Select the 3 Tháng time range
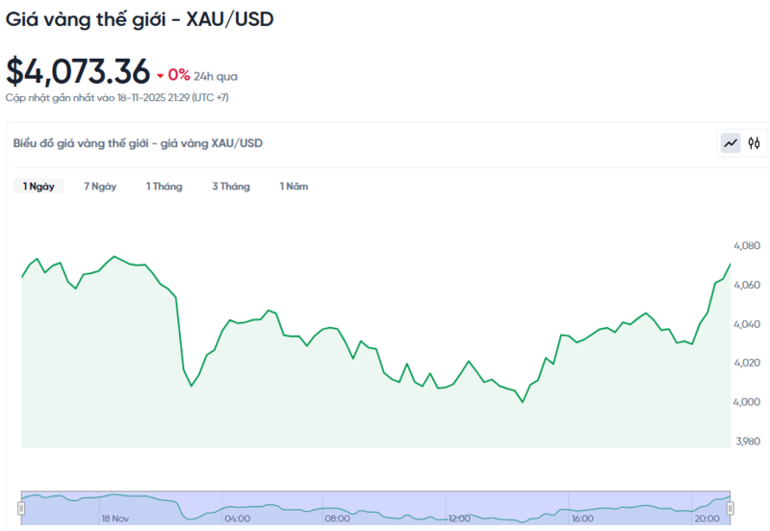Viewport: 770px width, 531px height. pos(231,187)
